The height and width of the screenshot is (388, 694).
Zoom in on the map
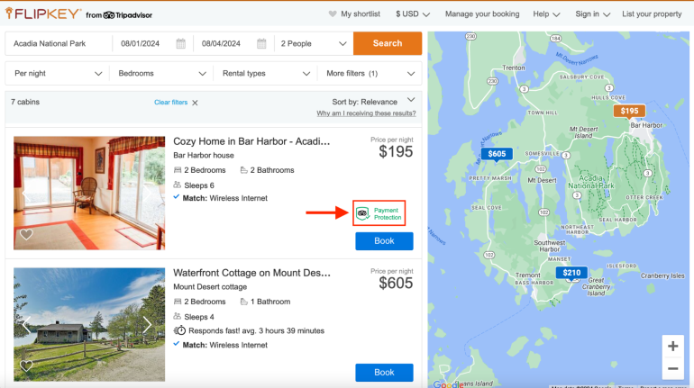[x=672, y=346]
